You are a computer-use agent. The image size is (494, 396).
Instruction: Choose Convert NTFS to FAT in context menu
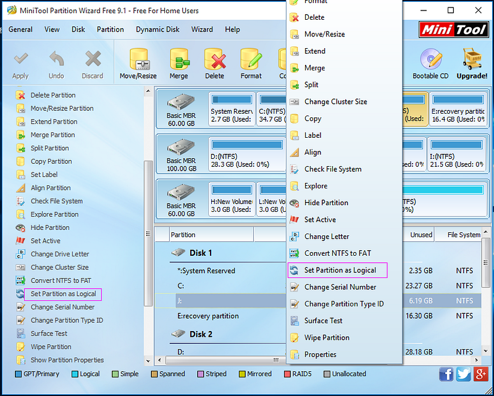click(x=337, y=253)
